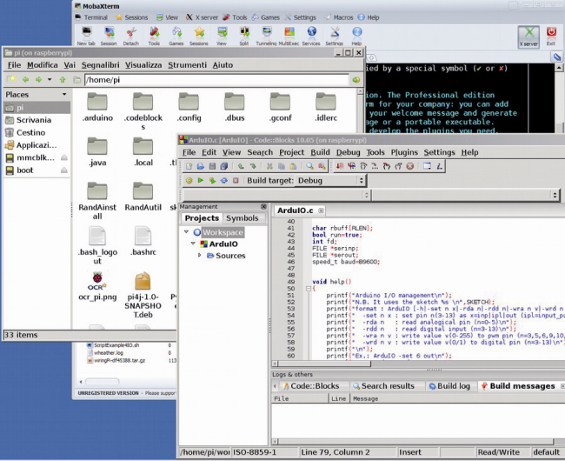Rebuild the project with blue arrows icon
The width and height of the screenshot is (565, 461).
(x=224, y=181)
